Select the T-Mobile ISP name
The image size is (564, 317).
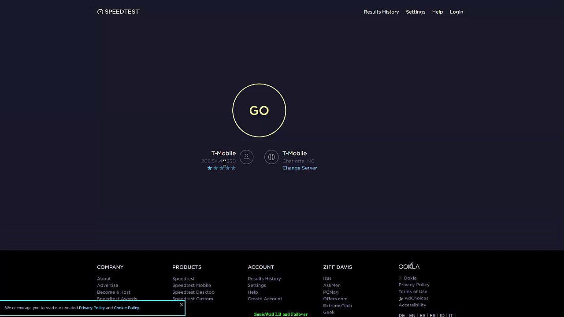[x=223, y=153]
